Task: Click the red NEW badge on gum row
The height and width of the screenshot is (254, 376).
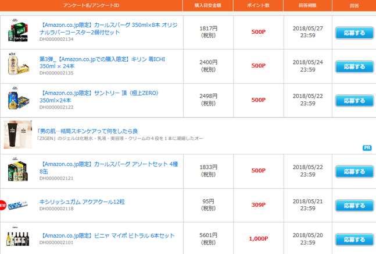Action: 3,205
